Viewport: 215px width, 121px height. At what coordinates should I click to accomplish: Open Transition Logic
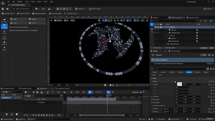point(70,13)
